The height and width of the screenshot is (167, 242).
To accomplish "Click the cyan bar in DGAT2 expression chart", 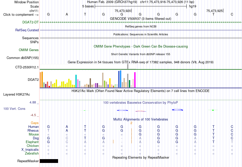I will pyautogui.click(x=76, y=81).
